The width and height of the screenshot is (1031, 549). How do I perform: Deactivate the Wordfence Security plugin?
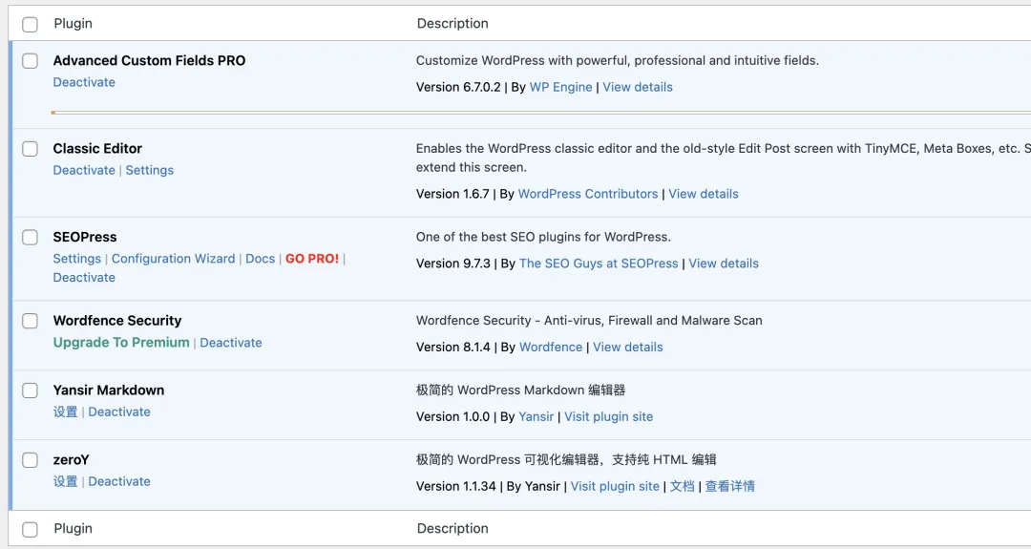tap(231, 343)
